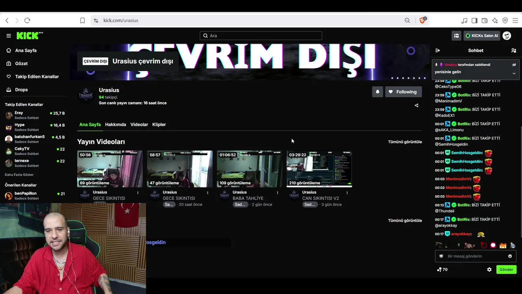Click the channel notification bell

coord(378,92)
